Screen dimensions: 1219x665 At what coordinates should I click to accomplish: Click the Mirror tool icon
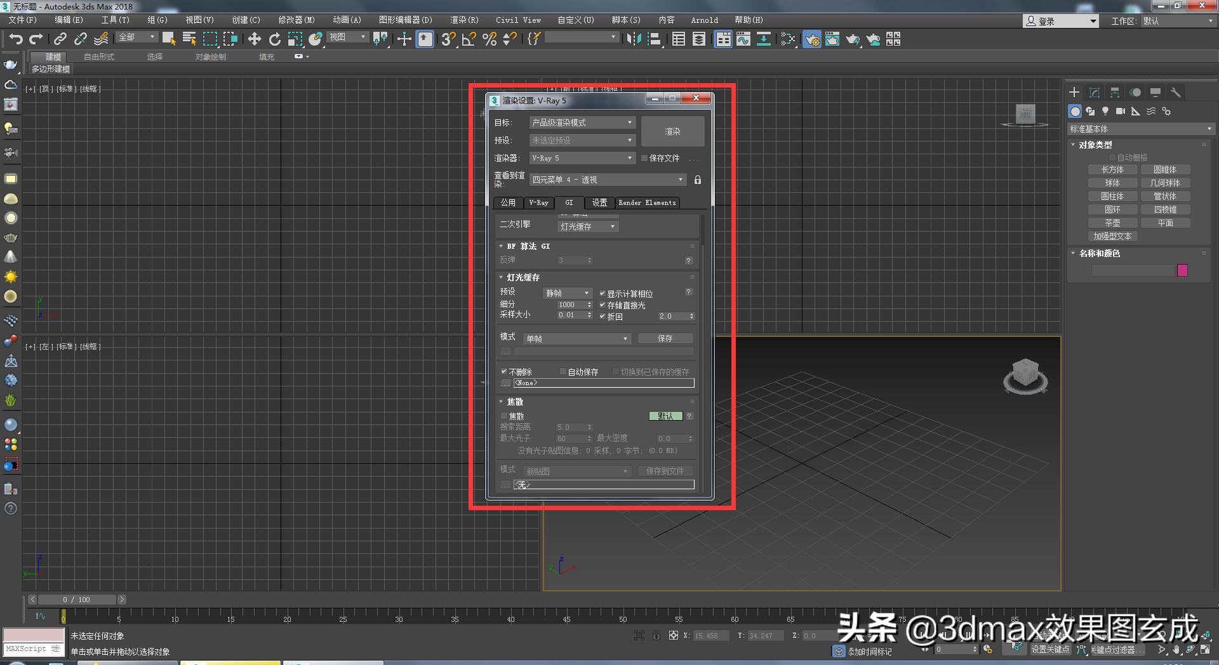(x=634, y=39)
